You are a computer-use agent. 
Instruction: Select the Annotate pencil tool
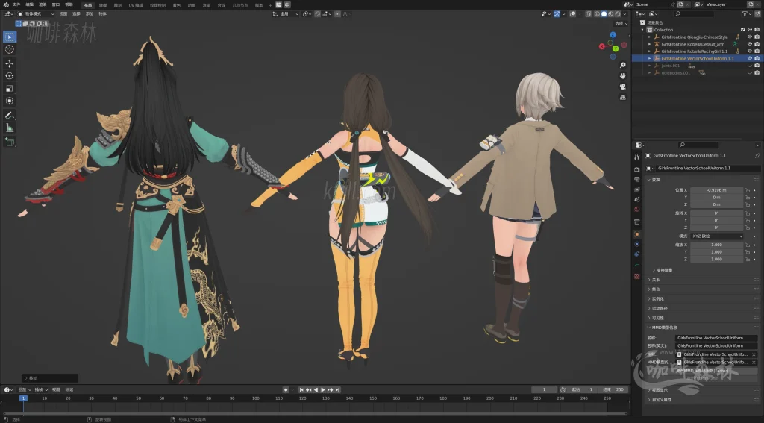9,116
